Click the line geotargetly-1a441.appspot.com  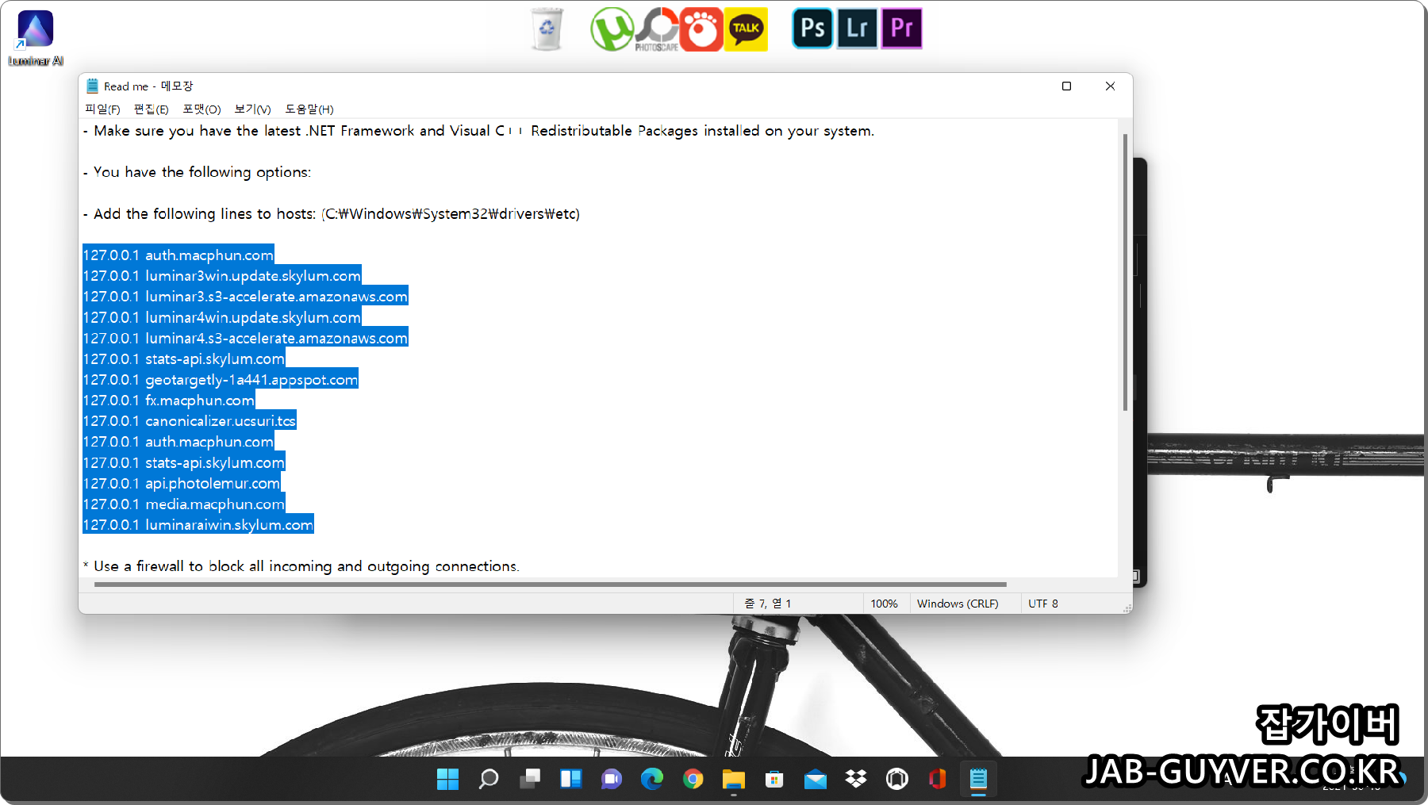(221, 379)
